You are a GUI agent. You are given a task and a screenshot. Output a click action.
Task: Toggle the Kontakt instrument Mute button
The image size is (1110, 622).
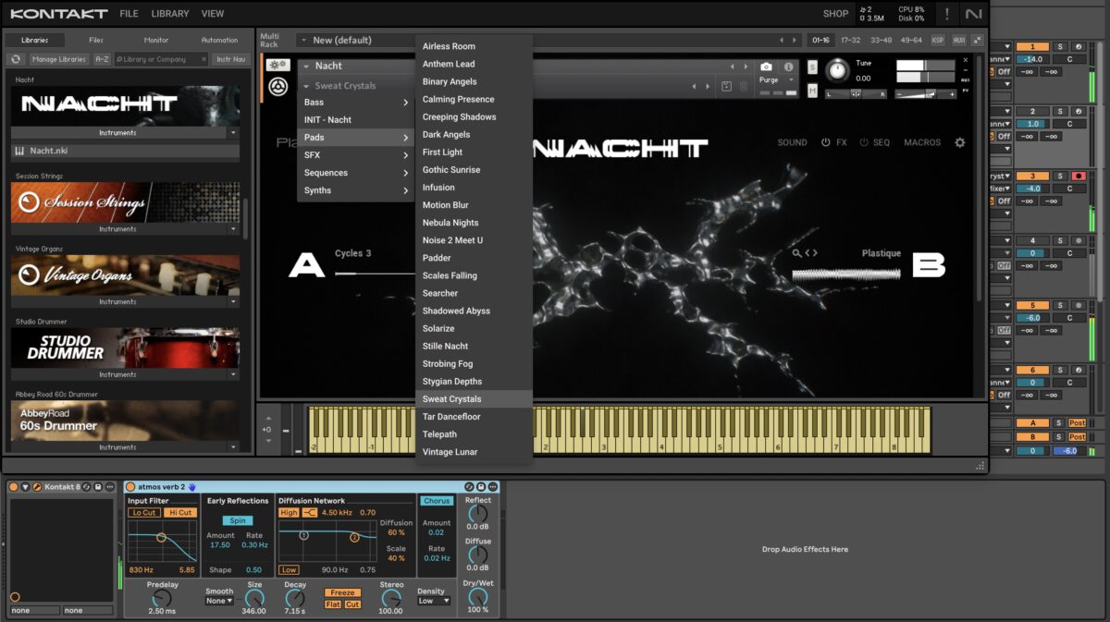812,91
